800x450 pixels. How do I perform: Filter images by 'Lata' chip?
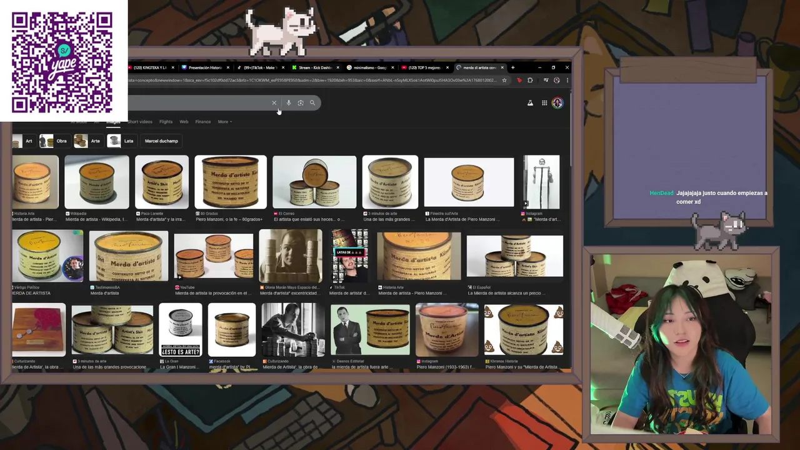(122, 141)
